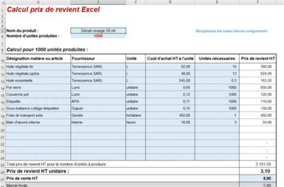The image size is (284, 187).
Task: Select the units needed value 0,3
Action: pos(217,80)
